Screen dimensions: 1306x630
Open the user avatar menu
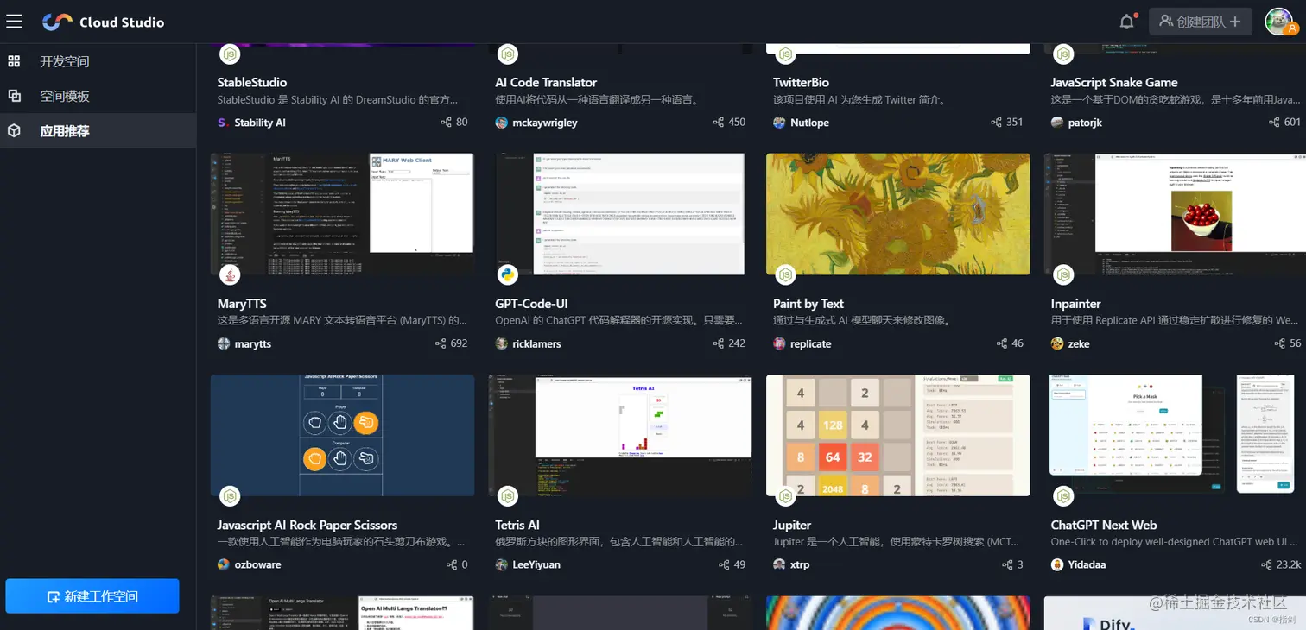1279,22
